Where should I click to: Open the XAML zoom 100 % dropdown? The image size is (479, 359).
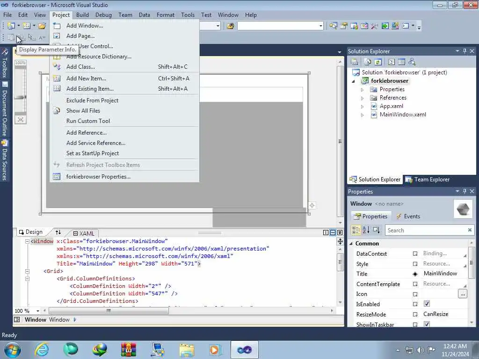(38, 311)
